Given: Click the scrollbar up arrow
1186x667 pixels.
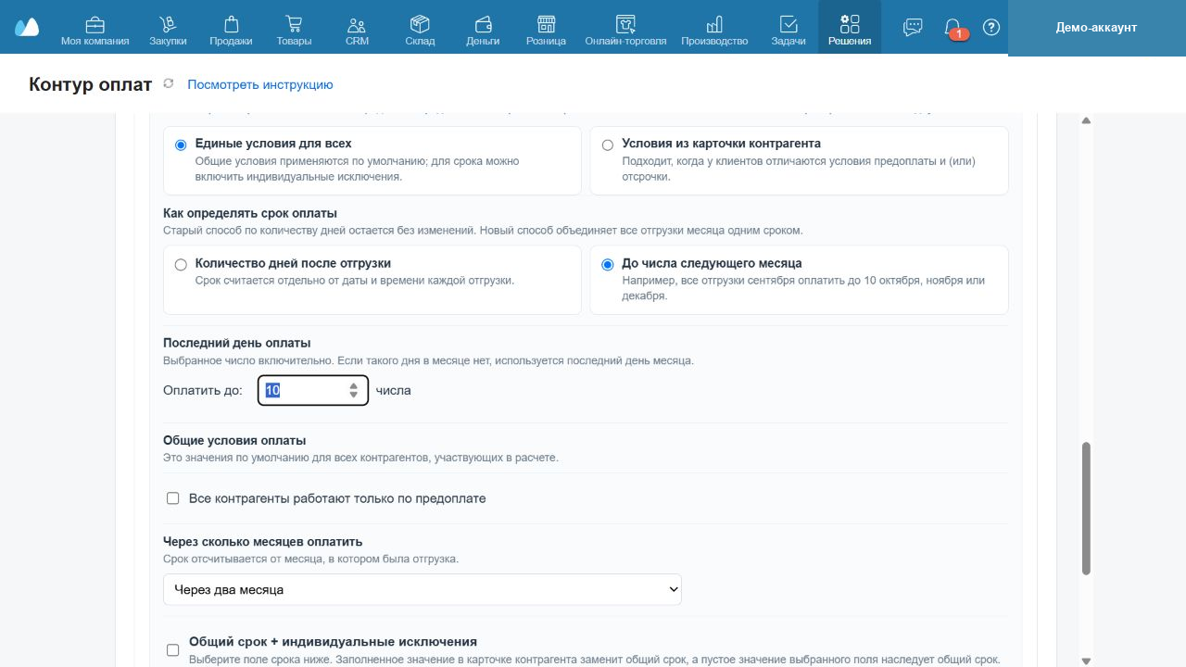Looking at the screenshot, I should click(x=1087, y=120).
